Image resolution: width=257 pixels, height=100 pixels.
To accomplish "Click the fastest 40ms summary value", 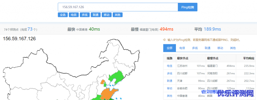I will [94, 29].
